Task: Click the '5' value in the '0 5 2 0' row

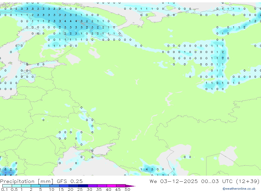Action: pos(5,169)
